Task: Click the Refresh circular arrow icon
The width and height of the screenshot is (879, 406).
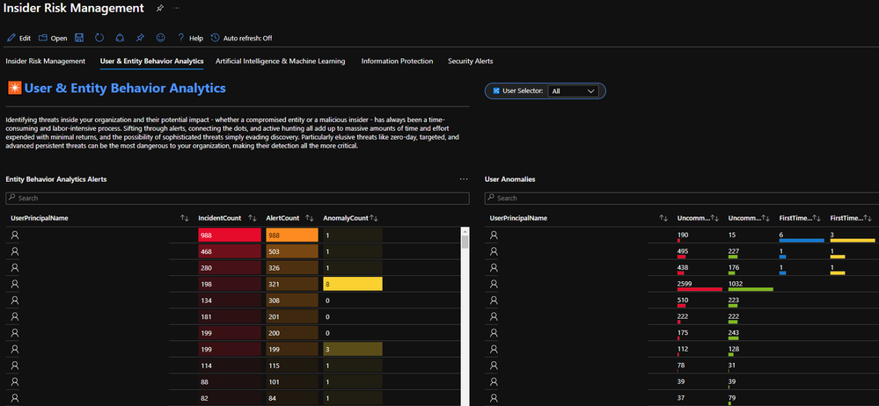Action: (99, 38)
